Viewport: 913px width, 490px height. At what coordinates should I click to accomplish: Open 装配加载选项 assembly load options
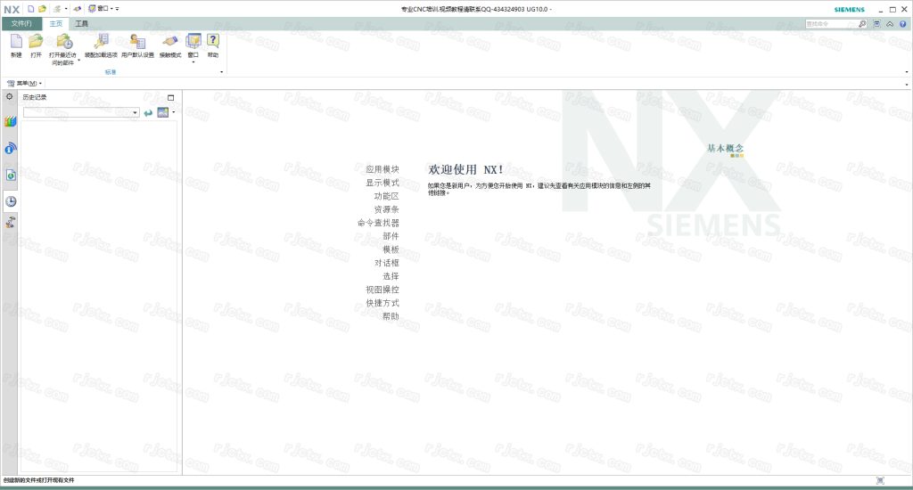101,42
